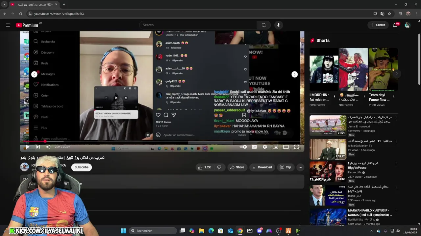Open Discord from taskbar

click(260, 231)
